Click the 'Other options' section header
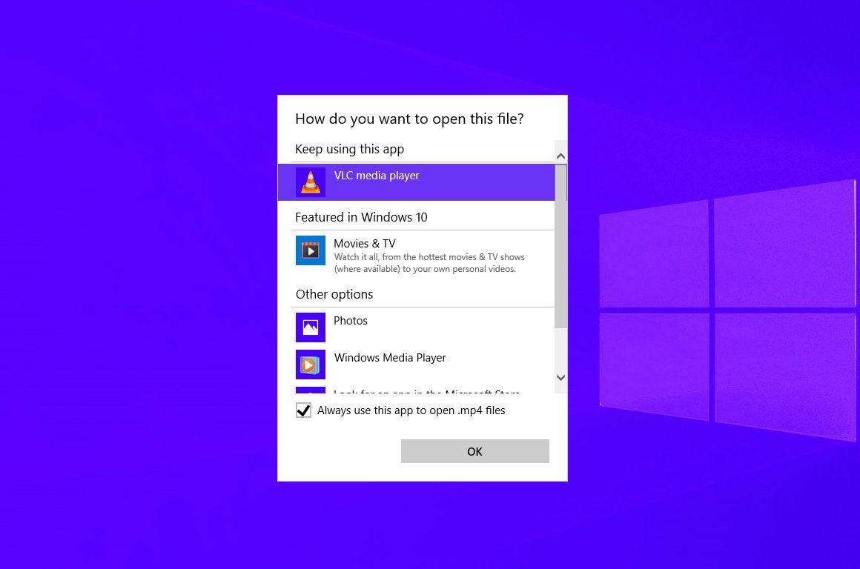Viewport: 860px width, 569px height. [334, 294]
